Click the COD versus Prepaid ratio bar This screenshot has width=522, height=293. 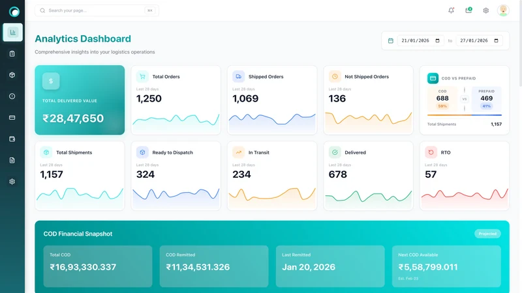tap(465, 115)
